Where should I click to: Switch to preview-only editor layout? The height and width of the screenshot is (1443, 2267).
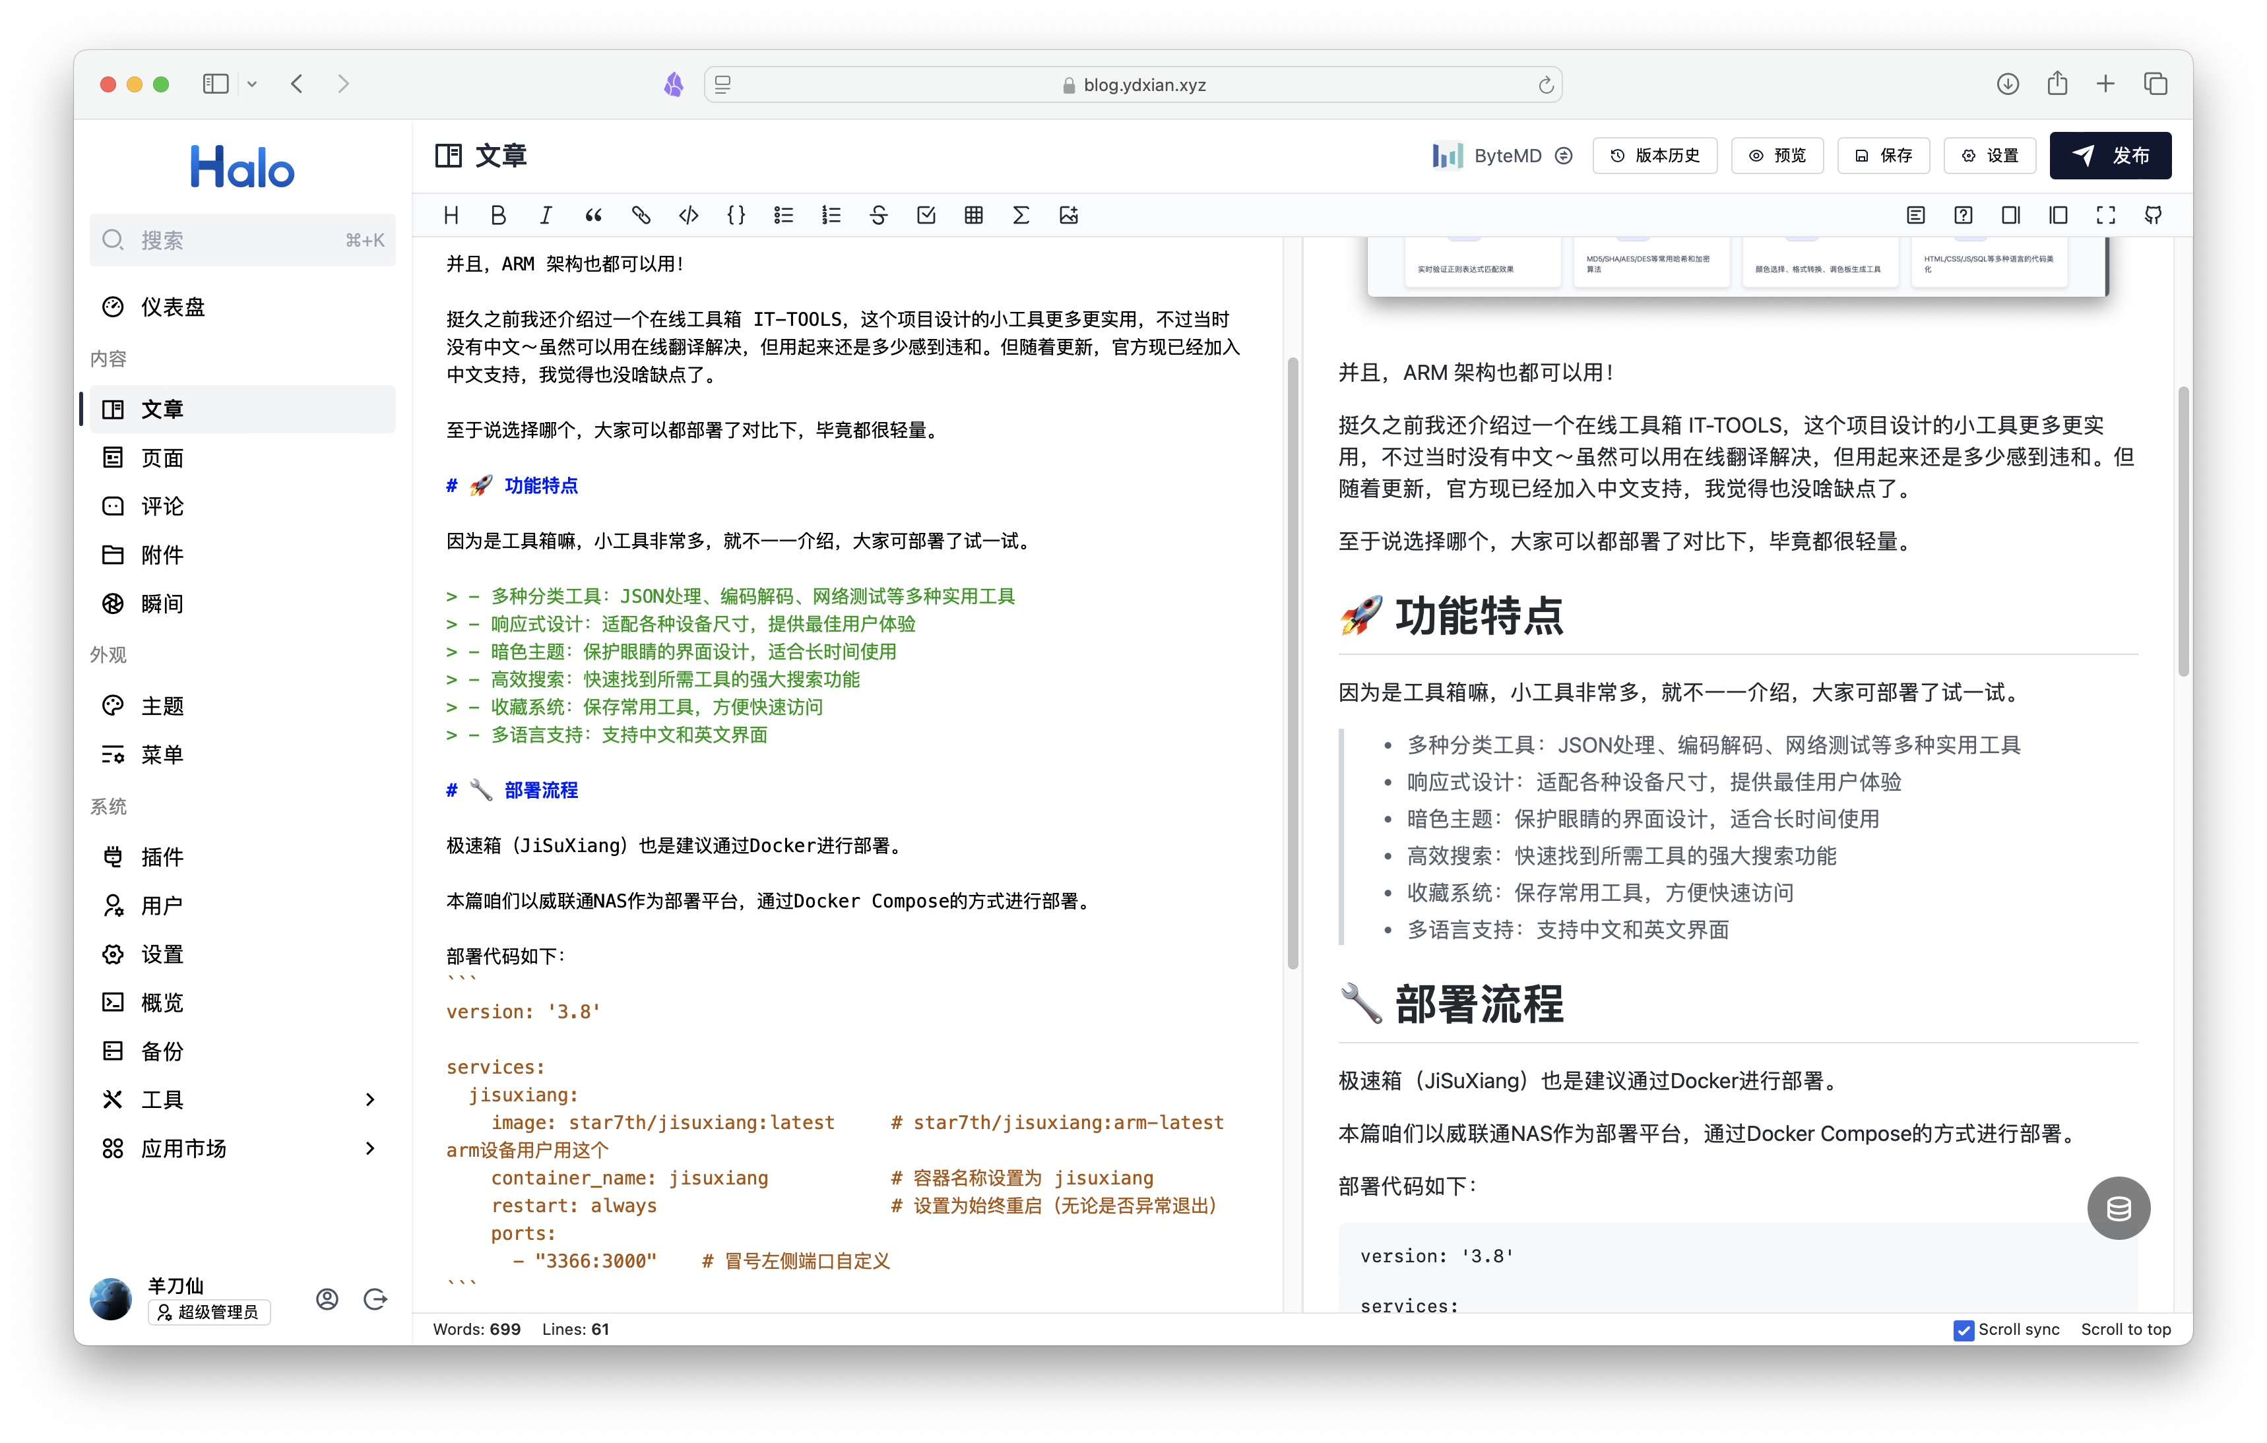2058,216
